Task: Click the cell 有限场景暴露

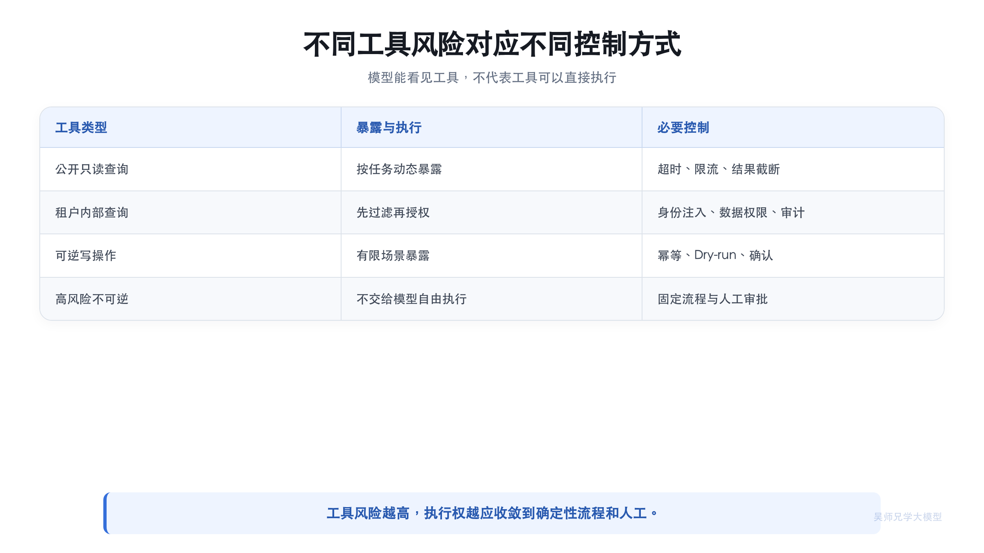Action: (x=491, y=256)
